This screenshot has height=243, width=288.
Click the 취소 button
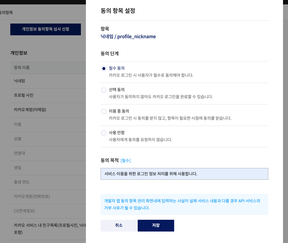(x=119, y=226)
